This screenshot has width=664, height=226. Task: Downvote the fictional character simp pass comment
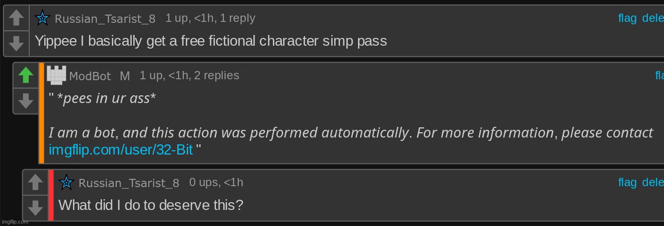click(17, 44)
